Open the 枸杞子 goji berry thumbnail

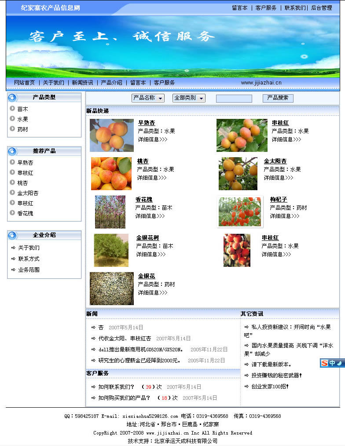[240, 212]
